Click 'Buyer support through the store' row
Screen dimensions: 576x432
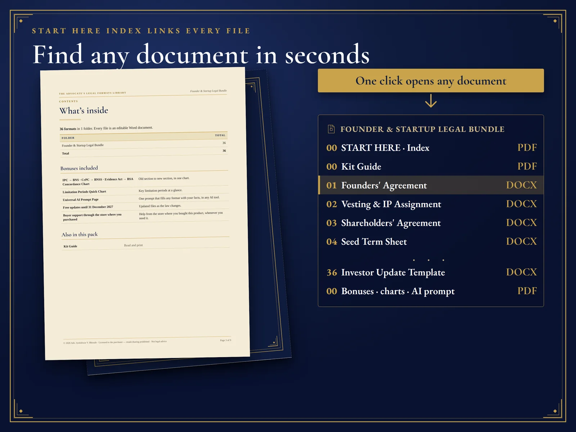coord(146,216)
